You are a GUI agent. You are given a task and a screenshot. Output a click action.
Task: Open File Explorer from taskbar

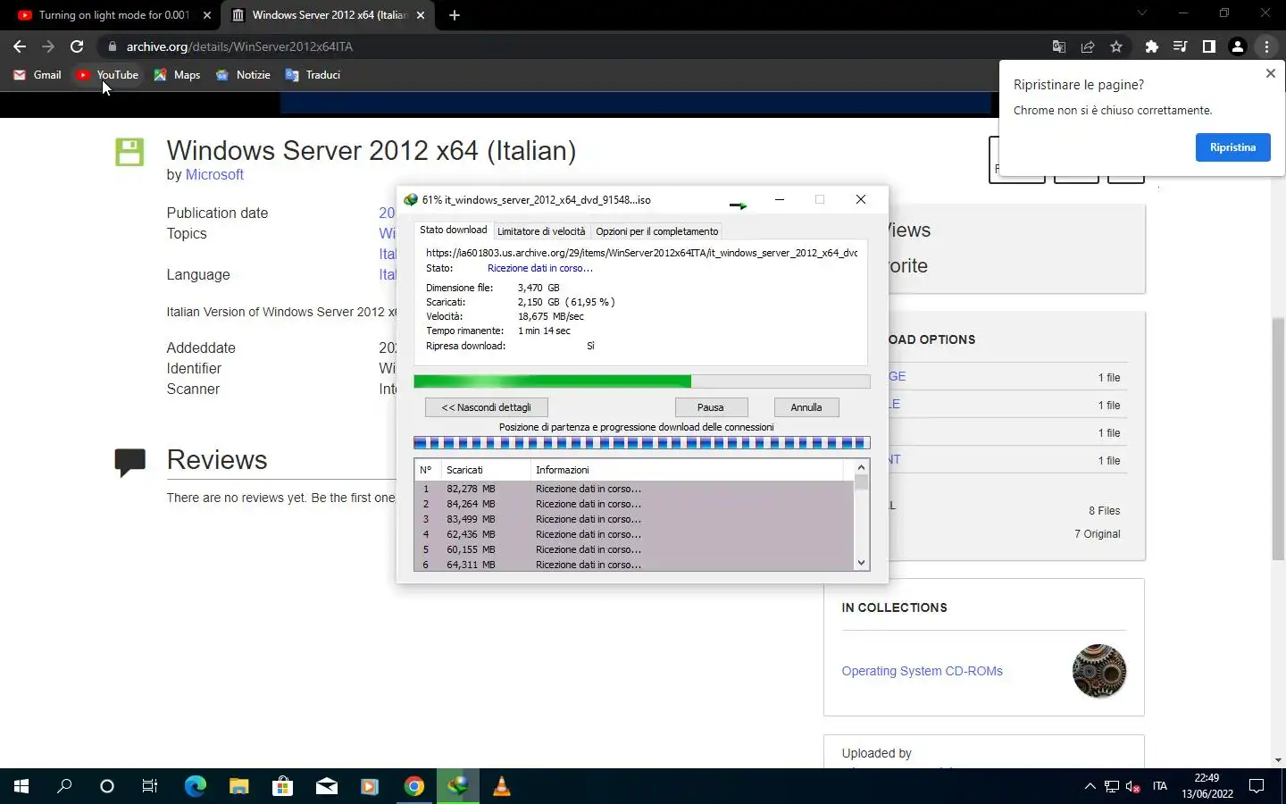click(x=238, y=786)
